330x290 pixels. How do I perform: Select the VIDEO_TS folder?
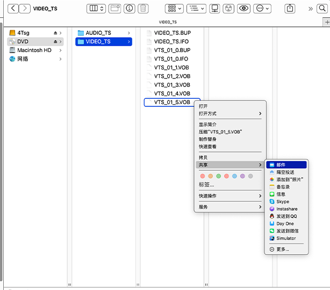tap(104, 42)
